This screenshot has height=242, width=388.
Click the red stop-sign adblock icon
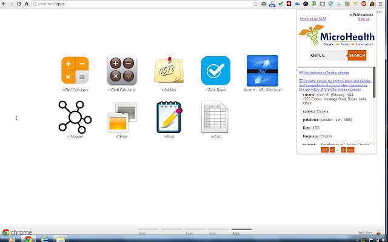364,4
